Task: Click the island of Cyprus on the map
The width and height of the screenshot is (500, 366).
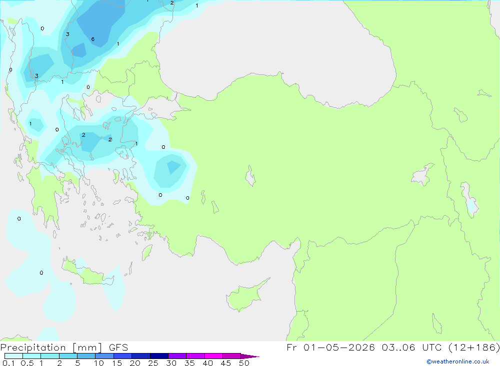Action: point(245,296)
